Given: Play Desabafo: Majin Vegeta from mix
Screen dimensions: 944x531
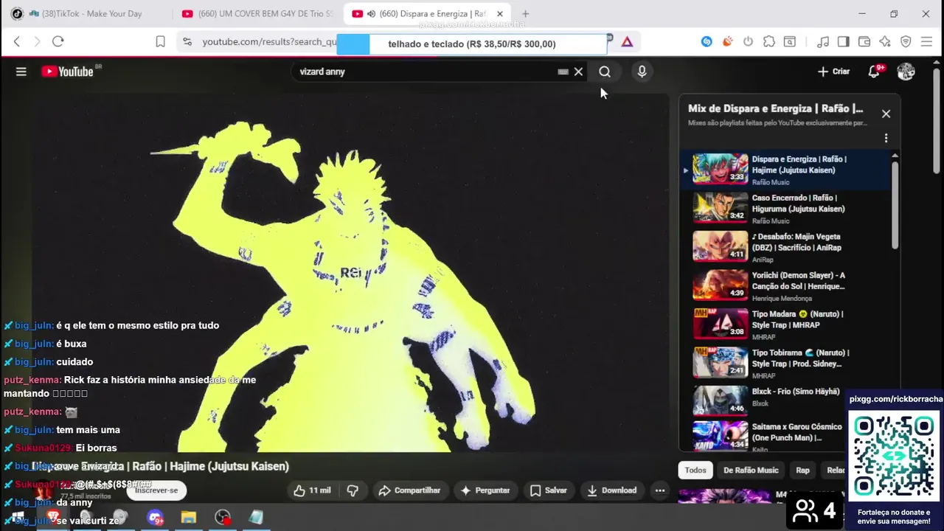Looking at the screenshot, I should click(785, 247).
